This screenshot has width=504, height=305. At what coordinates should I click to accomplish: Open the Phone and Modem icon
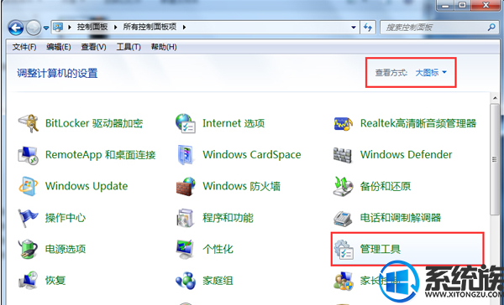pyautogui.click(x=343, y=218)
